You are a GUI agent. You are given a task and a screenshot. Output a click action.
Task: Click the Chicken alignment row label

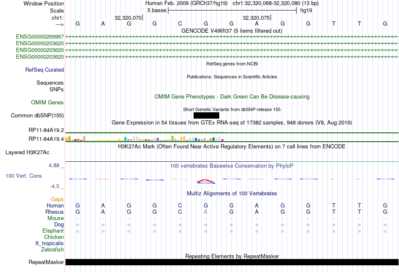(54, 237)
